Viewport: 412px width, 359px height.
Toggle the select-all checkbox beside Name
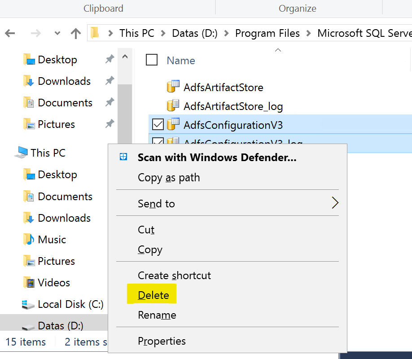(152, 60)
